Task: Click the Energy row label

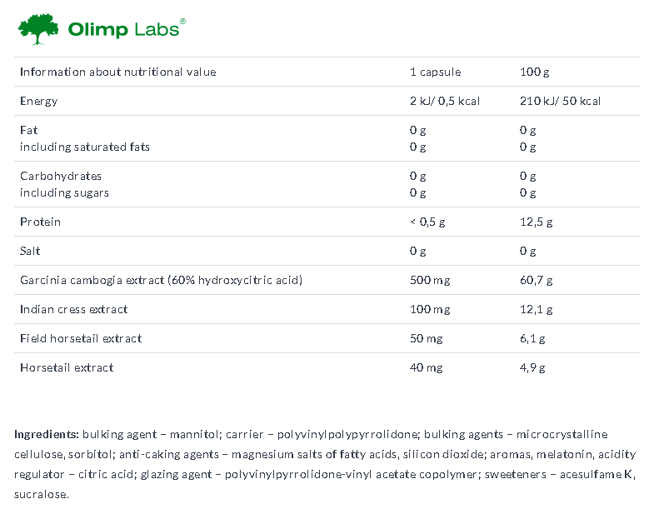Action: [x=38, y=102]
